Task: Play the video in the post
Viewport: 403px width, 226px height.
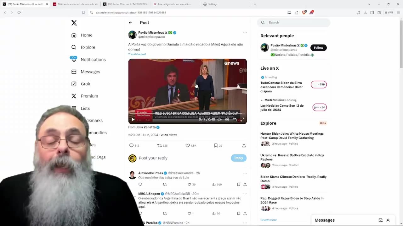Action: point(133,120)
